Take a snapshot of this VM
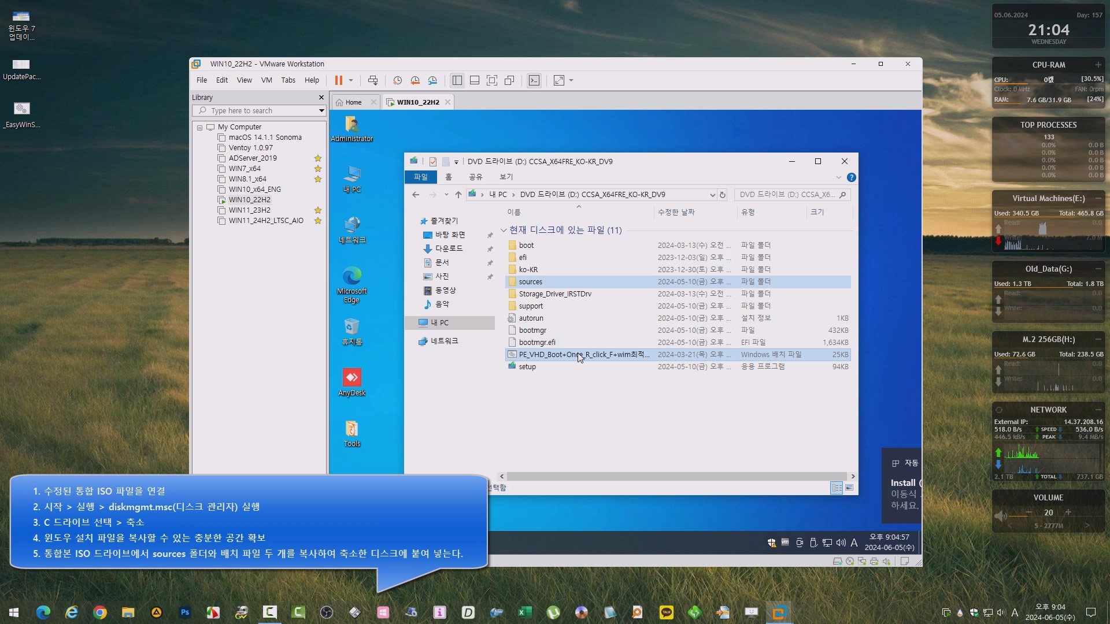 tap(397, 80)
